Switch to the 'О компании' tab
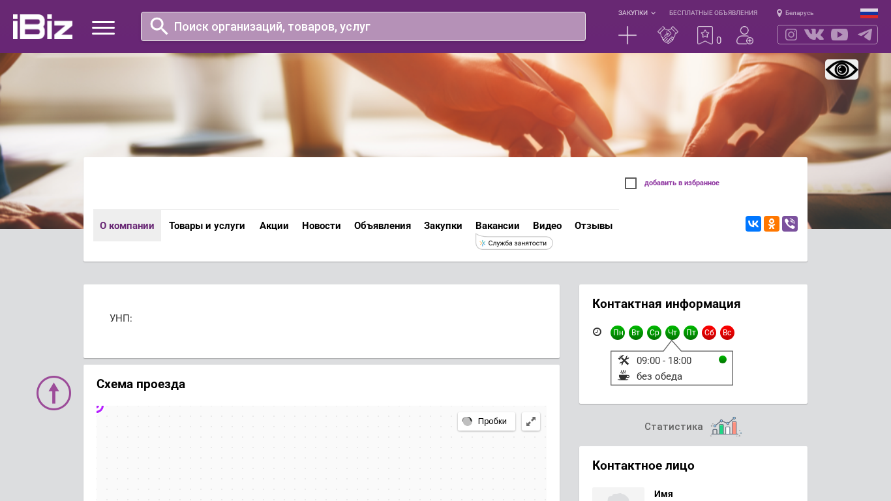The width and height of the screenshot is (891, 501). 127,226
